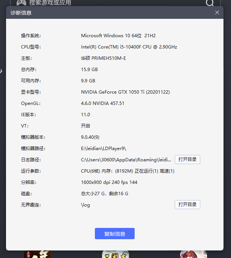Open the dark-red game icon at bottom left
231x258 pixels.
pos(37,254)
